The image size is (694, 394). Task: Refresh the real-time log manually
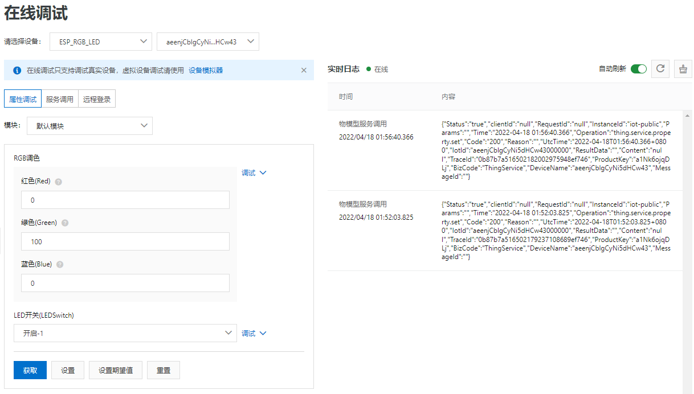[x=661, y=68]
